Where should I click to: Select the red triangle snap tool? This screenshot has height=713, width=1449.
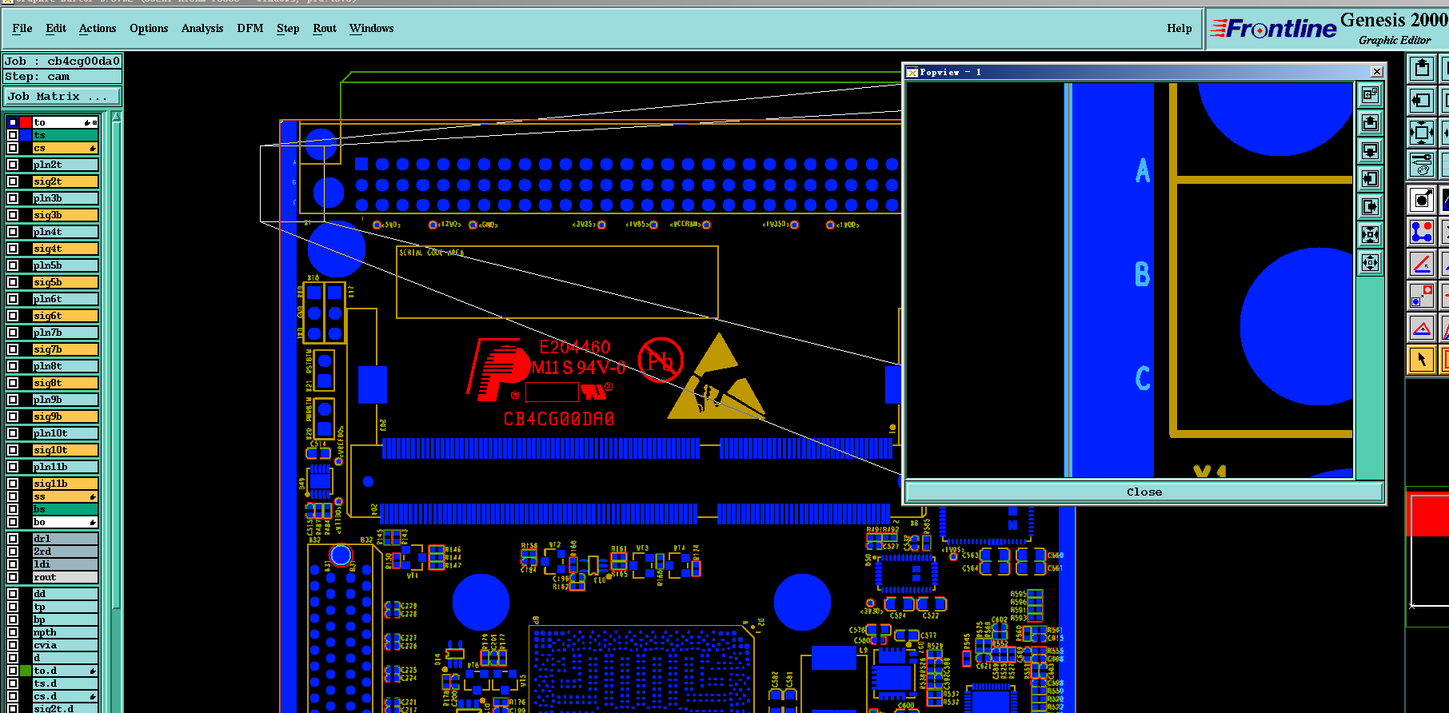pyautogui.click(x=1421, y=328)
